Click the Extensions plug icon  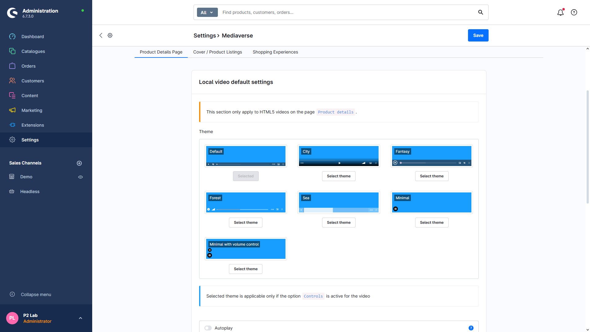tap(12, 125)
